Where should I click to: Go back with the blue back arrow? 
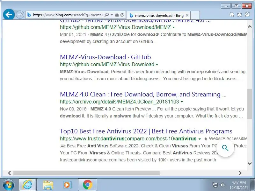[9, 15]
